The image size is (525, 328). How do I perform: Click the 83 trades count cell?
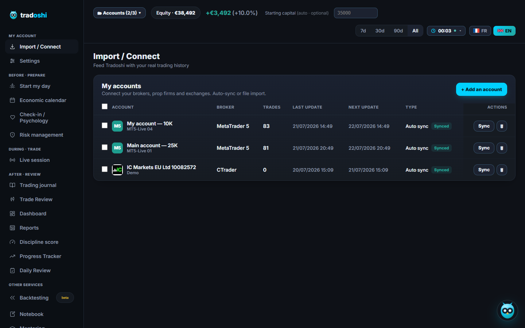[x=266, y=126]
